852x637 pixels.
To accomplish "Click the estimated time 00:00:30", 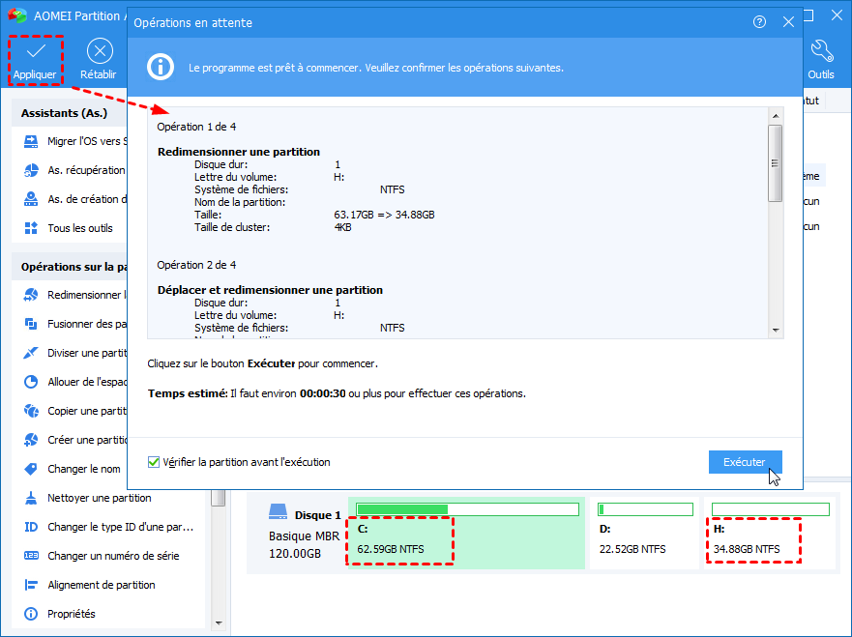I will point(323,393).
